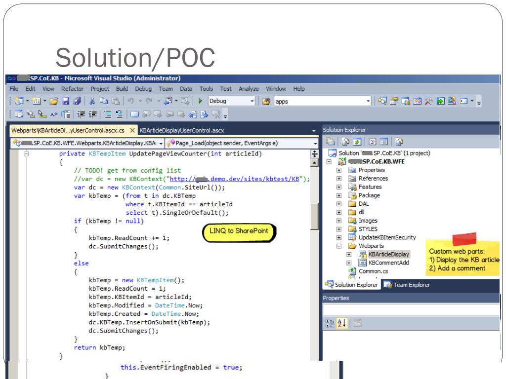The height and width of the screenshot is (379, 506).
Task: Click the Navigate Backward icon
Action: (168, 101)
